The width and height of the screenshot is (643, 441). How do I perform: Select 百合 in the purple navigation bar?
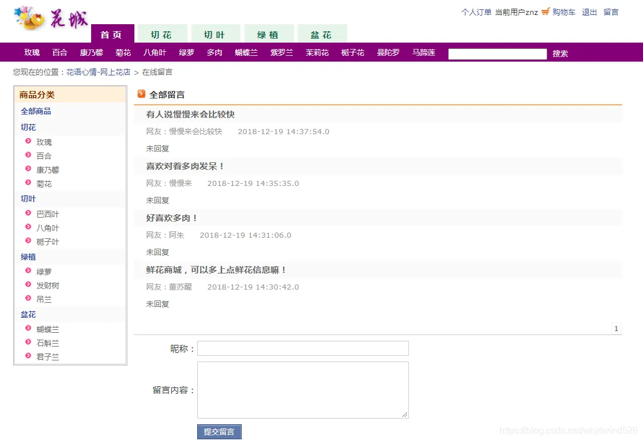click(x=60, y=52)
